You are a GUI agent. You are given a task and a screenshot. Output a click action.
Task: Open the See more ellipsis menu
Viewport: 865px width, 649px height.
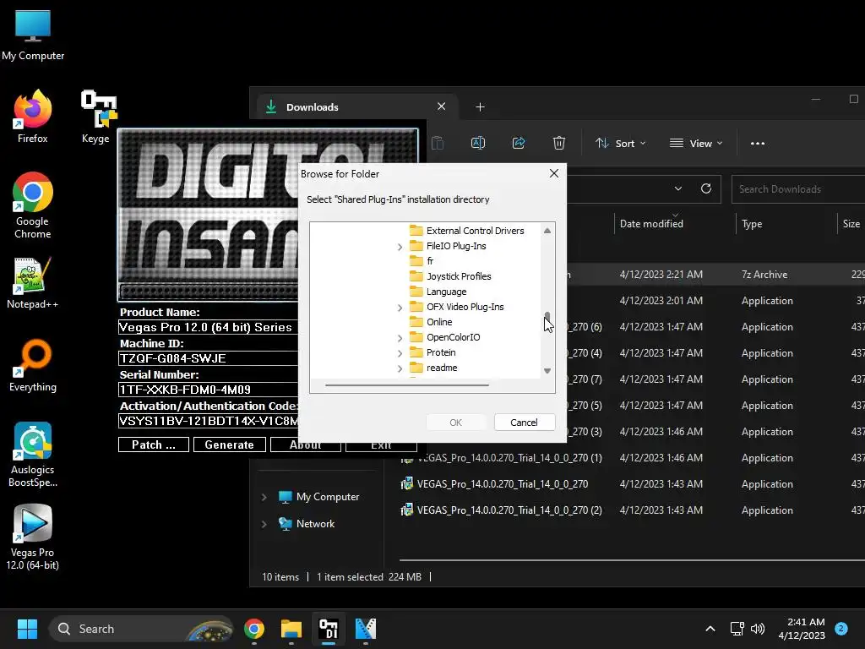[x=758, y=143]
